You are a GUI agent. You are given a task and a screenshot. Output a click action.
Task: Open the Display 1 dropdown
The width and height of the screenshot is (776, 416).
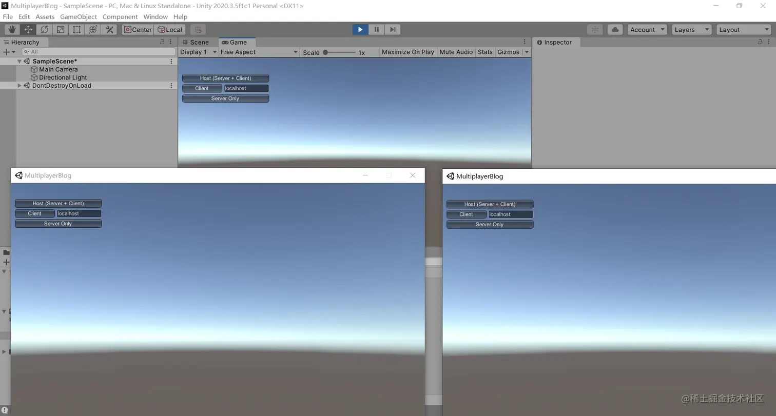tap(198, 52)
